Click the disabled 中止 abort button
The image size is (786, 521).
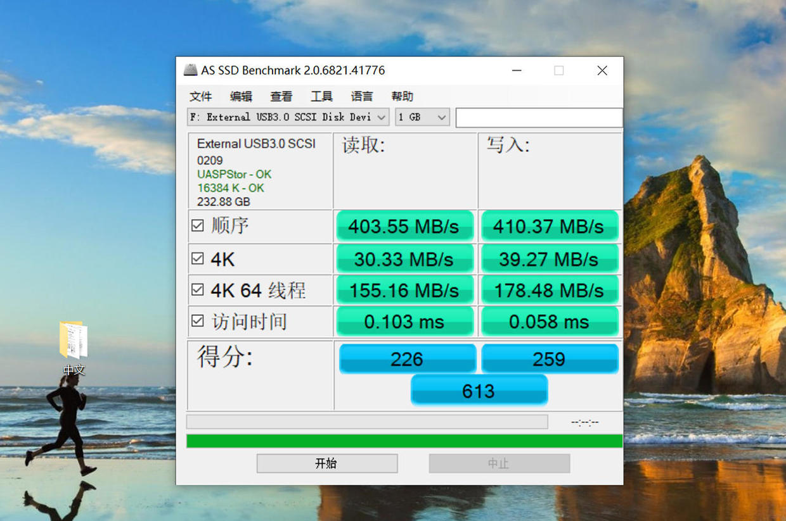[x=499, y=463]
